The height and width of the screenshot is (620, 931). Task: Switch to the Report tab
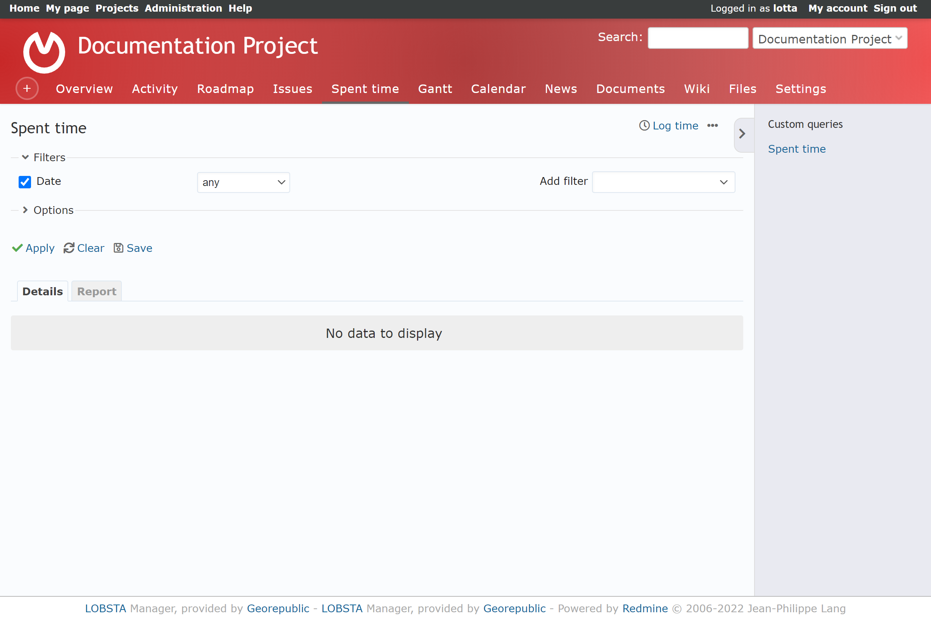(97, 291)
